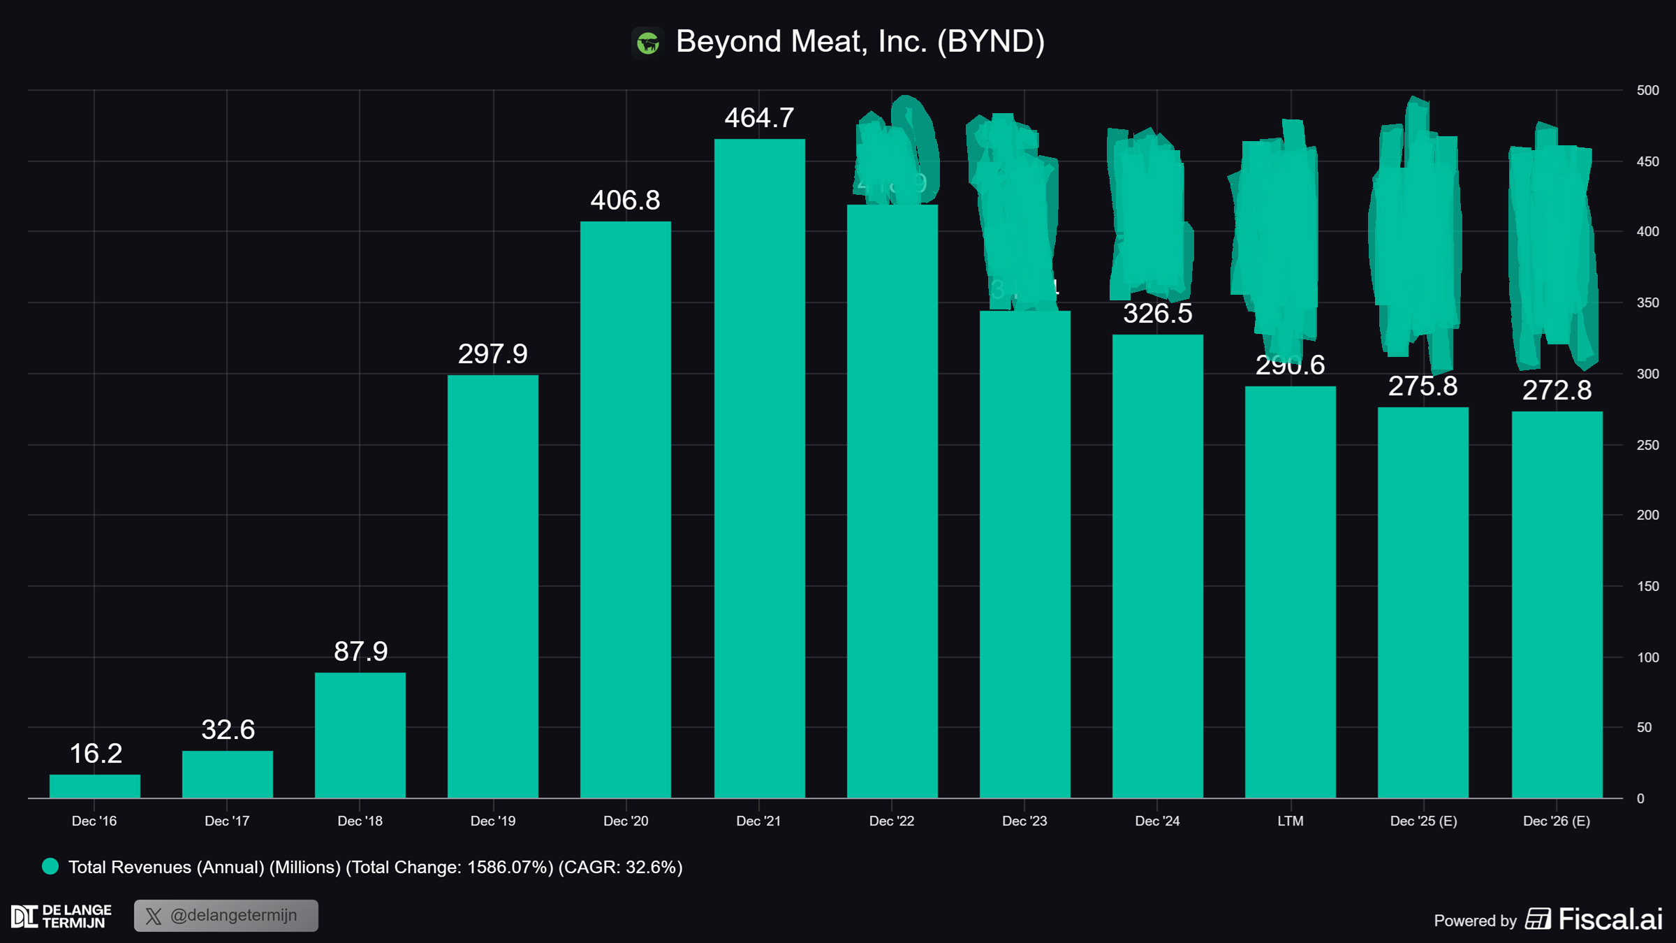Select the Dec '20 bar at 406.8

(626, 510)
